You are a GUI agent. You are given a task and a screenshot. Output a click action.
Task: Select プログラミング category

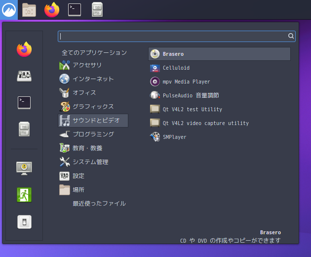[x=93, y=134]
